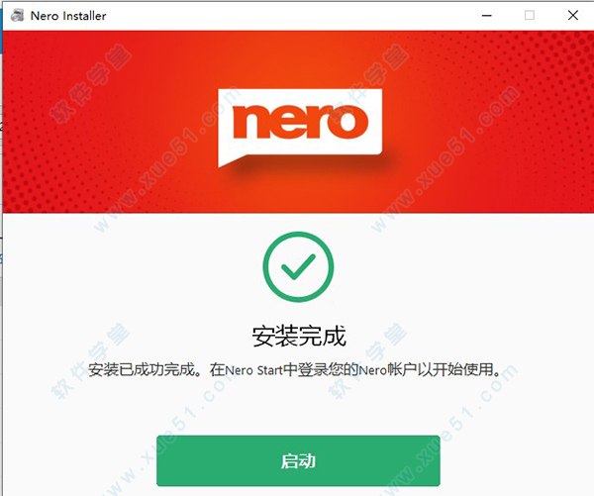Click 'Nero帐户' in the description sentence
This screenshot has height=496, width=594.
[387, 370]
